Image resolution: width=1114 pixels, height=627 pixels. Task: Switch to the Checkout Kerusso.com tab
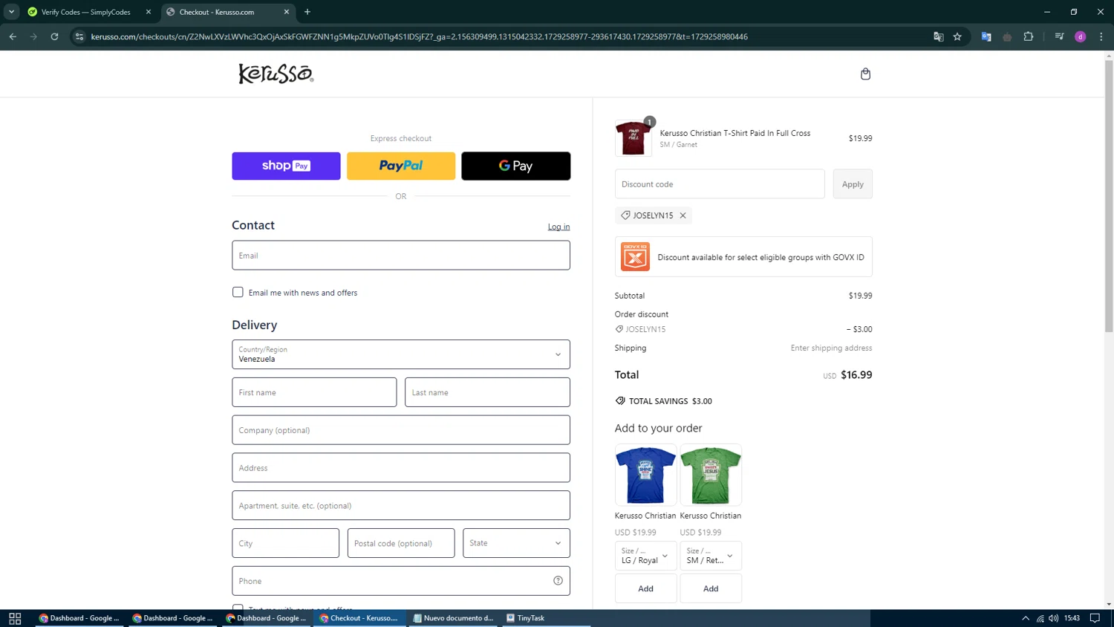pyautogui.click(x=227, y=12)
